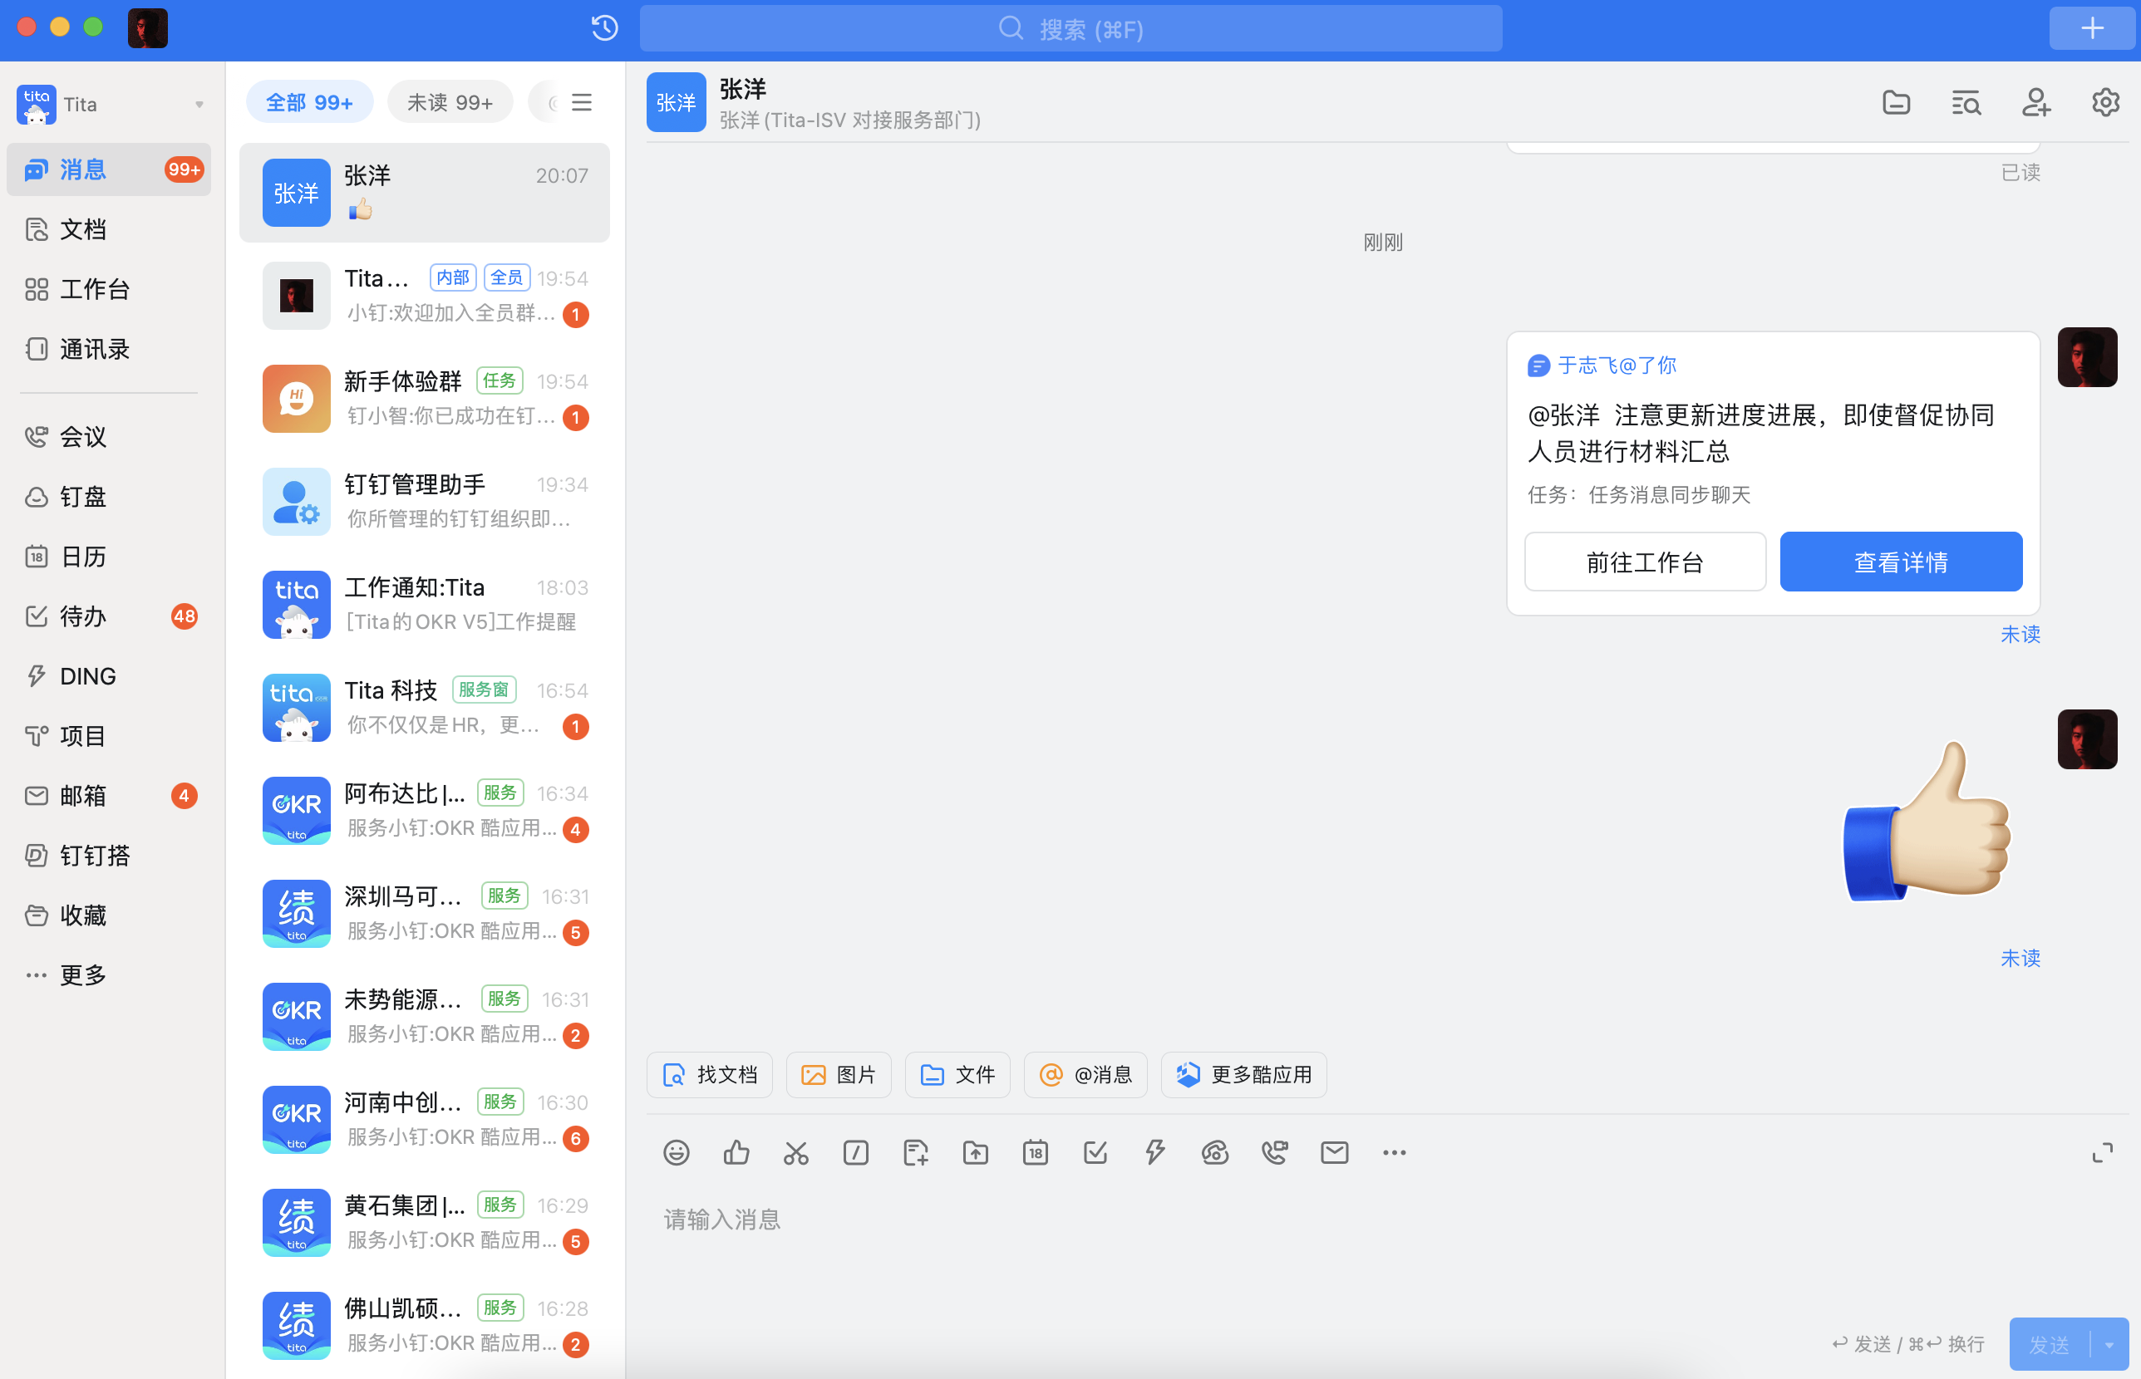Click 前往工作台 button in task card

point(1645,562)
